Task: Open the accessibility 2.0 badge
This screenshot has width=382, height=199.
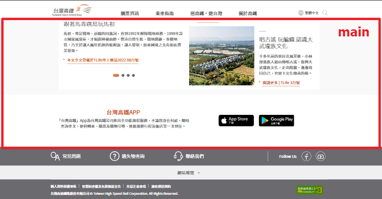Action: coord(309,190)
